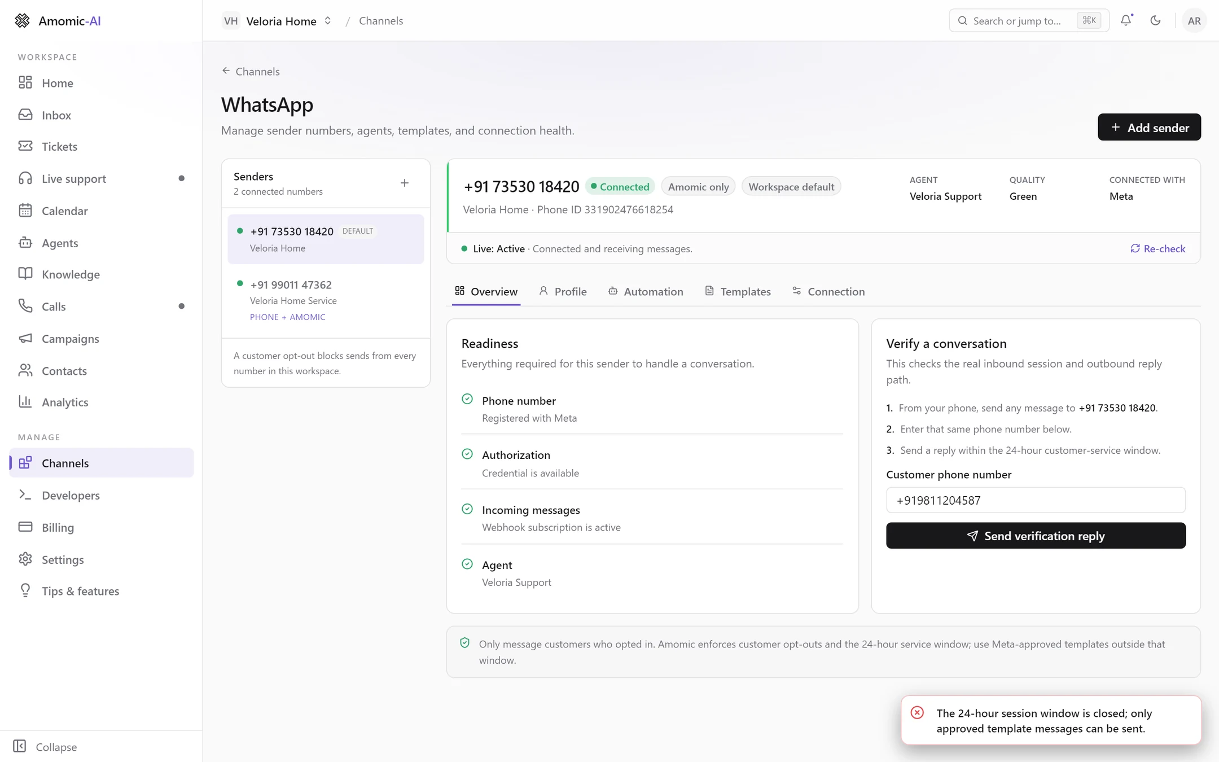Go to Tickets
Image resolution: width=1219 pixels, height=762 pixels.
tap(102, 147)
